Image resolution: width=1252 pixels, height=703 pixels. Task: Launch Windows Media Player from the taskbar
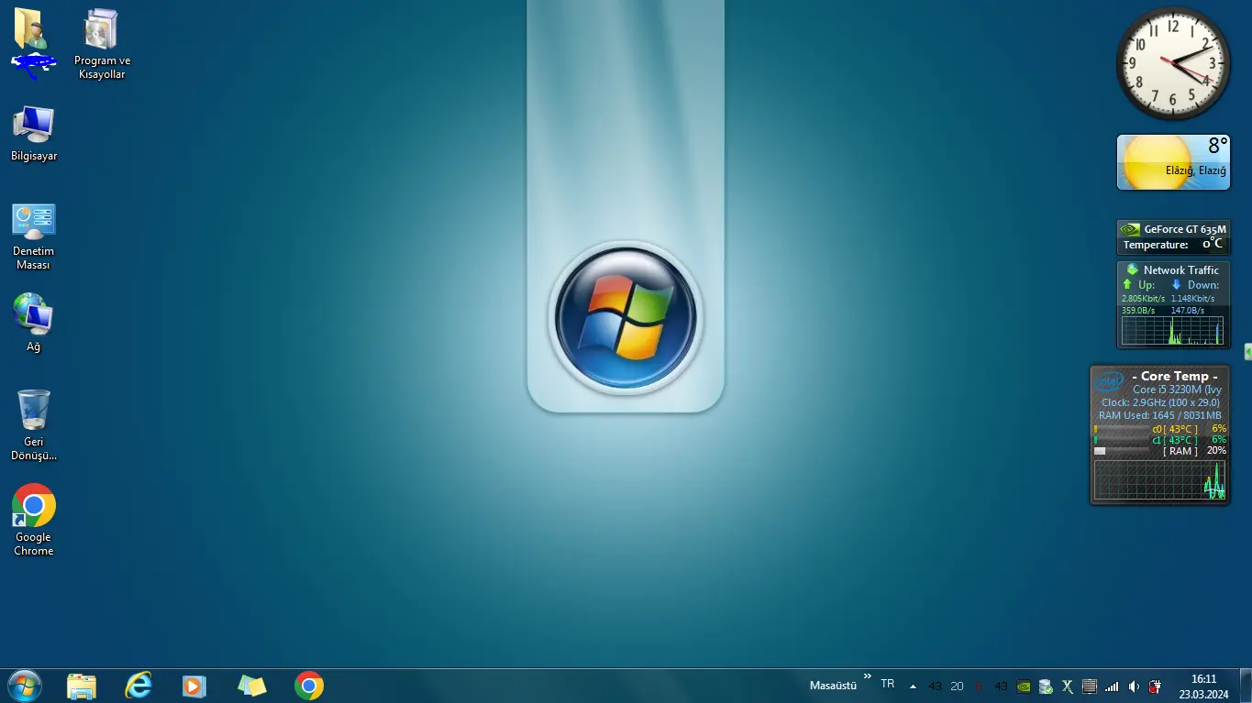pyautogui.click(x=194, y=686)
